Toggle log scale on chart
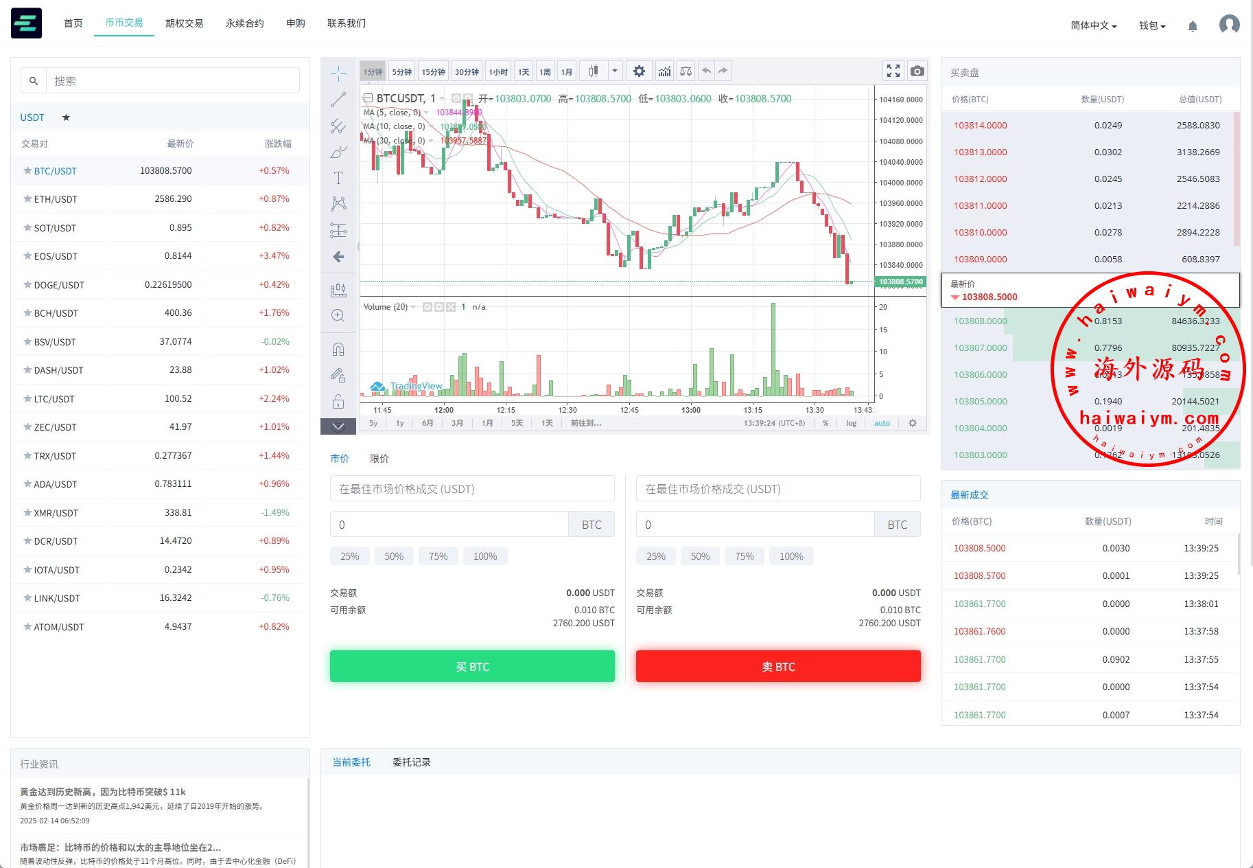Screen dimensions: 1253x868 click(851, 423)
